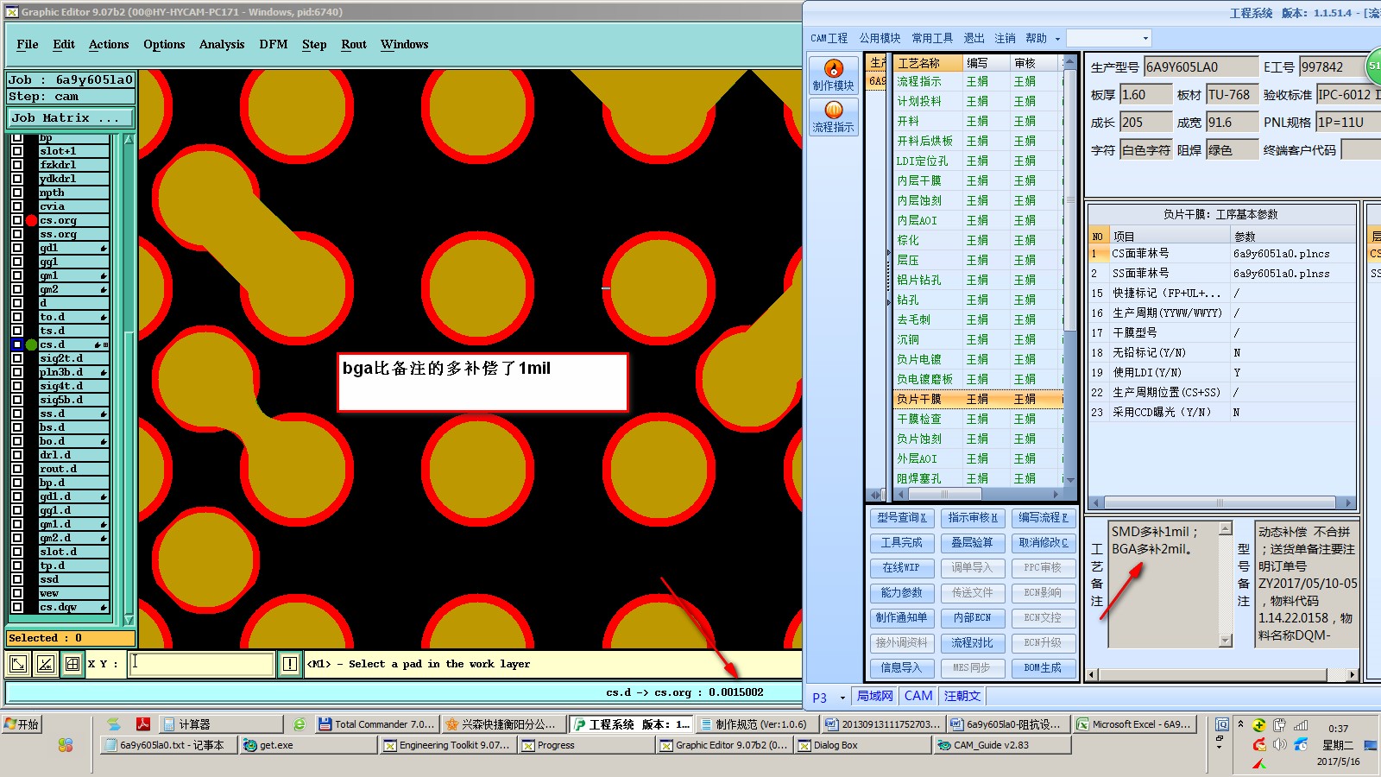Switch to 制作规范 taskbar item
1381x777 pixels.
(756, 724)
